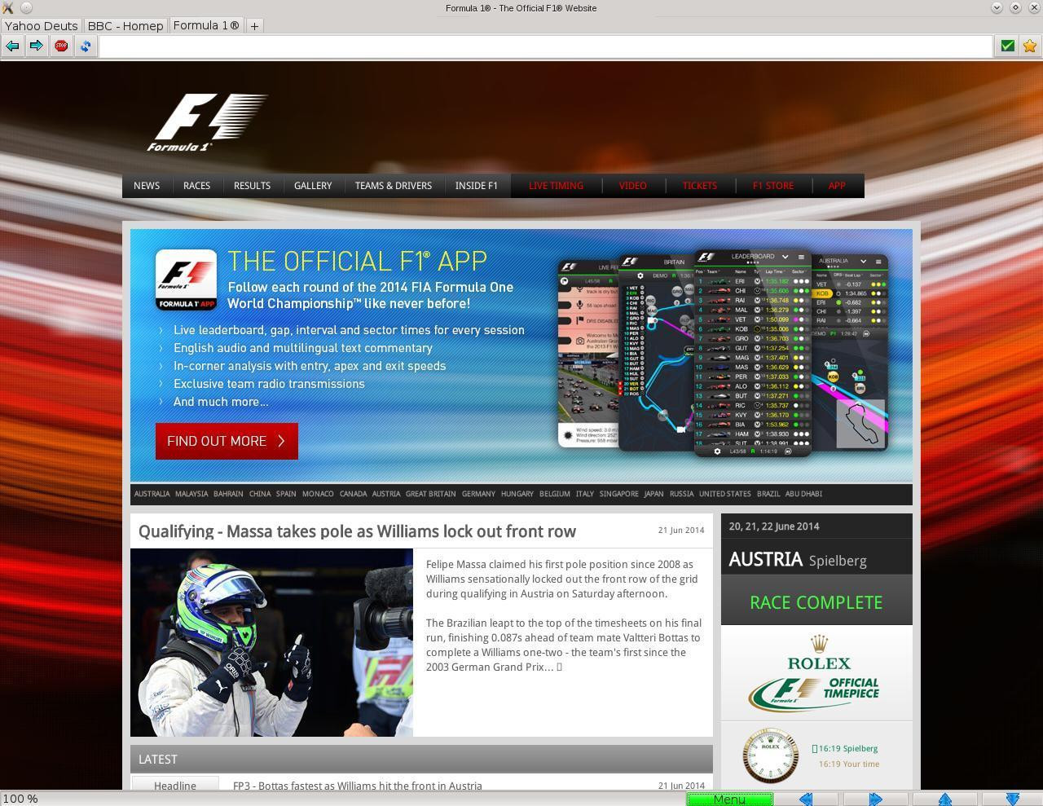This screenshot has height=806, width=1043.
Task: Open the ITALY race link
Action: [584, 494]
